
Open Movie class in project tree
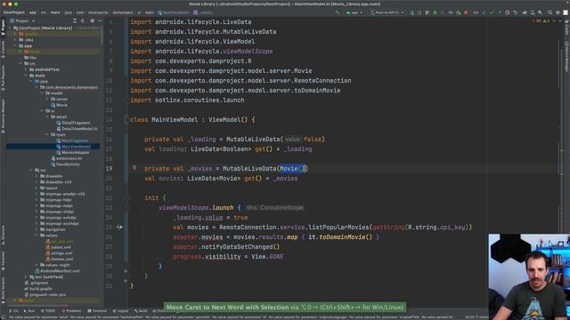click(x=59, y=105)
